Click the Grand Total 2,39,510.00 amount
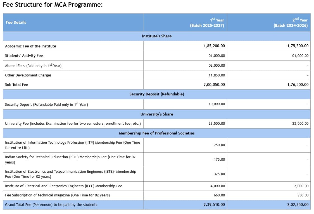314x214 pixels. pos(214,205)
